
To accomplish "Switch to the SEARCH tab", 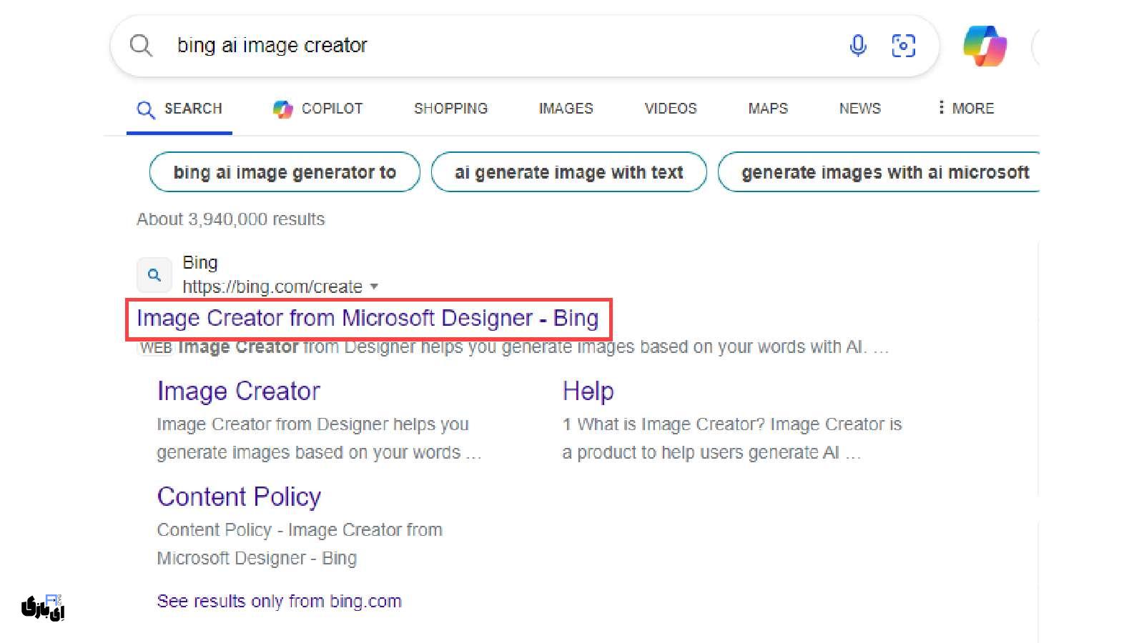I will point(179,109).
